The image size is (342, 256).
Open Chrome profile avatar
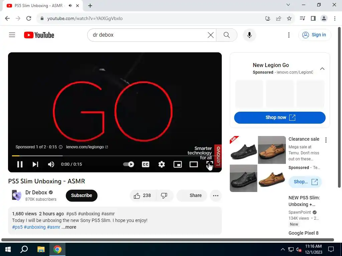[324, 18]
